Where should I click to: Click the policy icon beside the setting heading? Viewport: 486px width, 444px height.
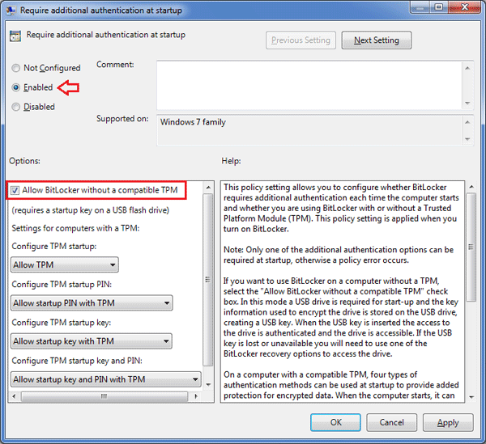15,36
